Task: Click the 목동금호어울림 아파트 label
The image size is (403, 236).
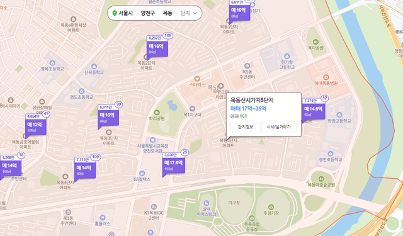Action: click(25, 144)
